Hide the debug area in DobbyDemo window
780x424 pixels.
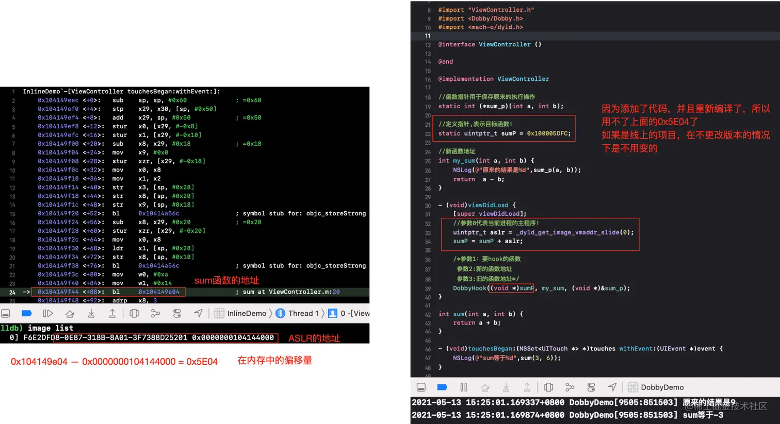click(421, 387)
